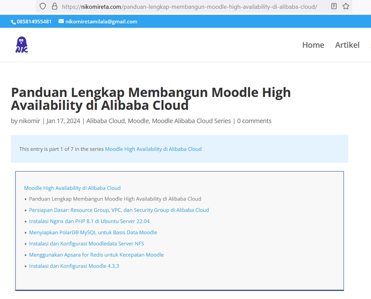Open the Artikel menu item

coord(347,45)
